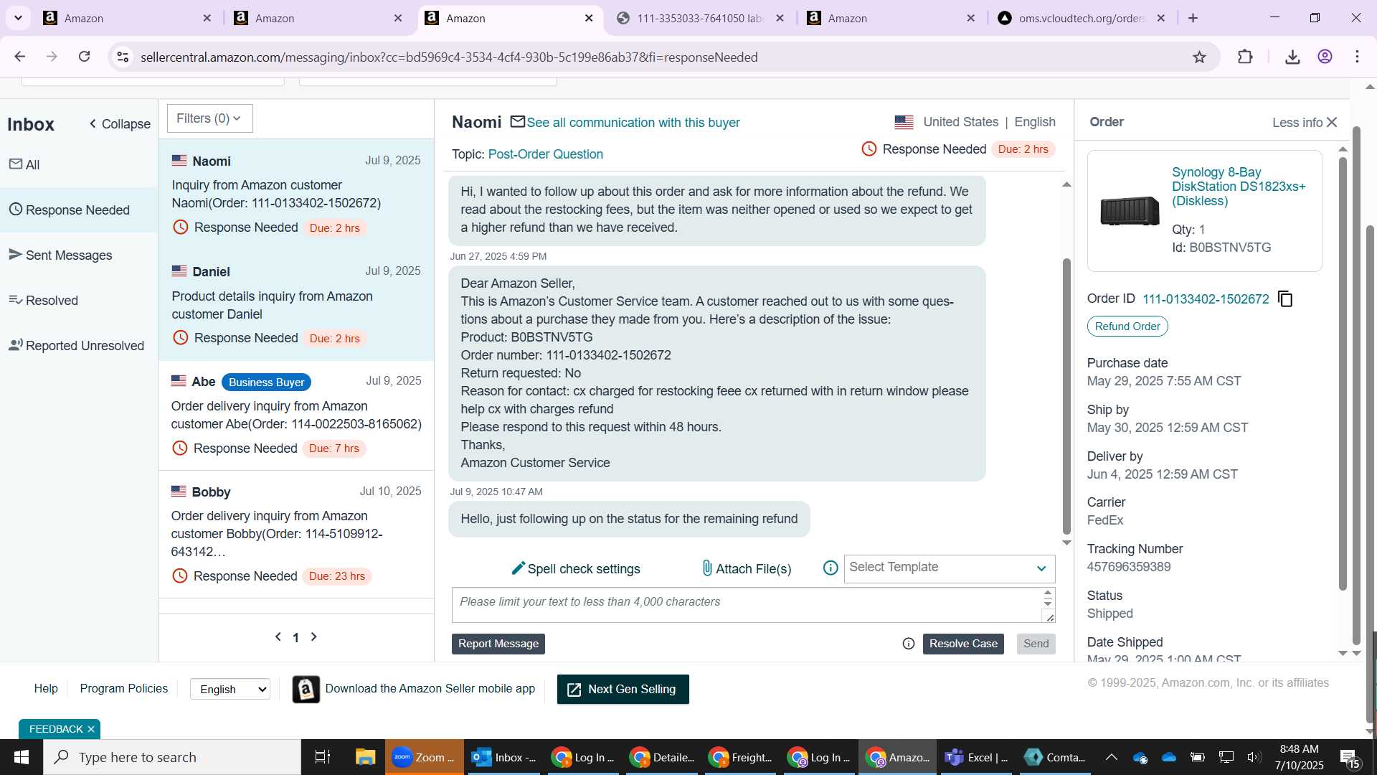Click the info icon beside Resolve Case

click(x=909, y=644)
